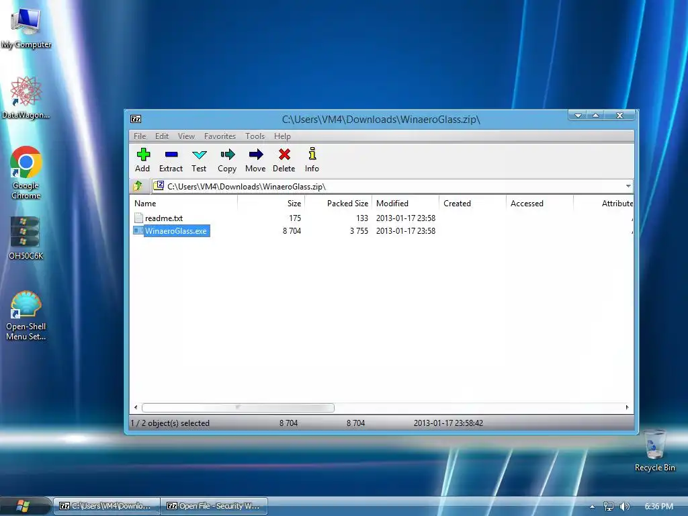Sort by Created column header

click(x=472, y=203)
